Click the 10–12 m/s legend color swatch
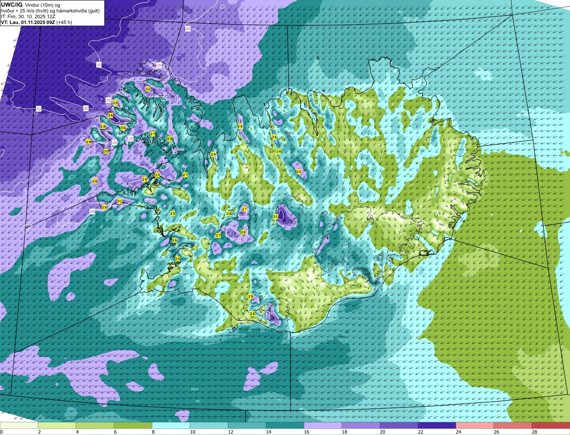Screen dimensions: 570x435 coord(209,426)
